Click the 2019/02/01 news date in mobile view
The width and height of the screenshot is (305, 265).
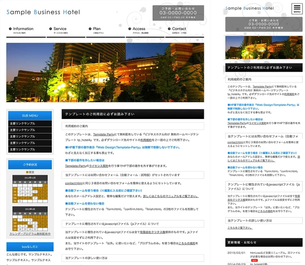[x=236, y=253]
